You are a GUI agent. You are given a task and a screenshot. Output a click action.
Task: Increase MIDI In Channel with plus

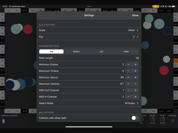pos(136,97)
